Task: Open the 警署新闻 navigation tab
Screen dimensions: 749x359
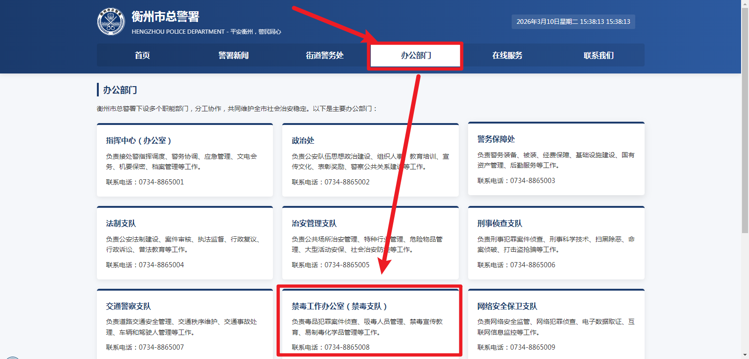Action: (234, 55)
